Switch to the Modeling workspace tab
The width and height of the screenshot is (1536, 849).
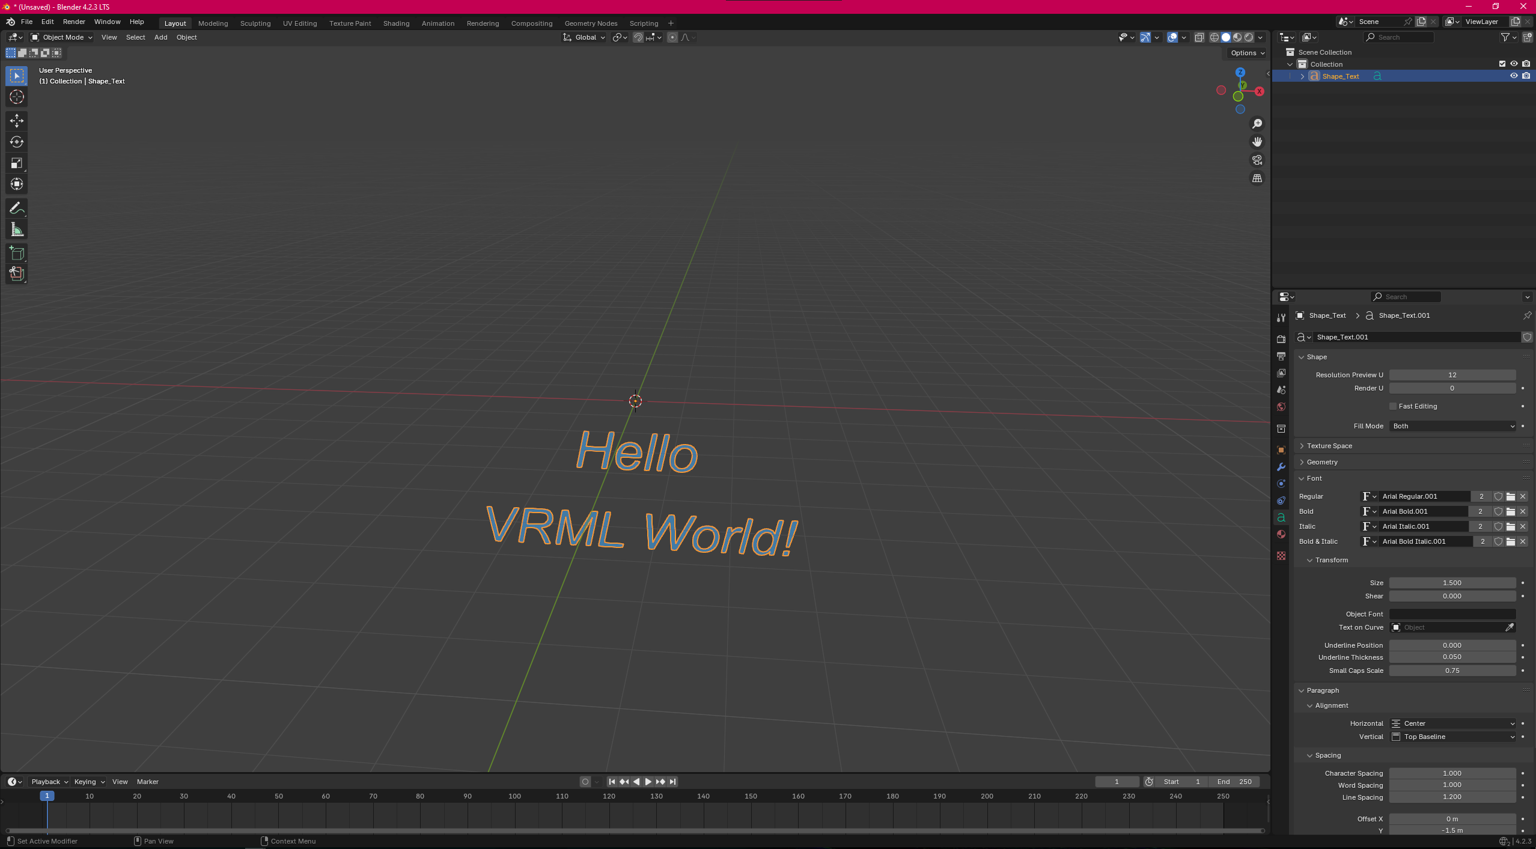tap(213, 23)
